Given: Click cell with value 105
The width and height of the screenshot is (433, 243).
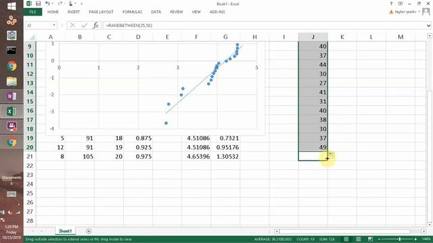Looking at the screenshot, I should 80,157.
